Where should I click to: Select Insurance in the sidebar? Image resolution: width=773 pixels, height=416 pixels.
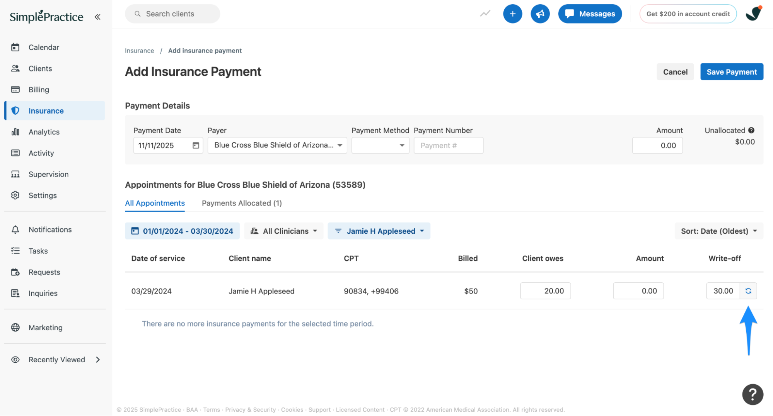pyautogui.click(x=55, y=110)
